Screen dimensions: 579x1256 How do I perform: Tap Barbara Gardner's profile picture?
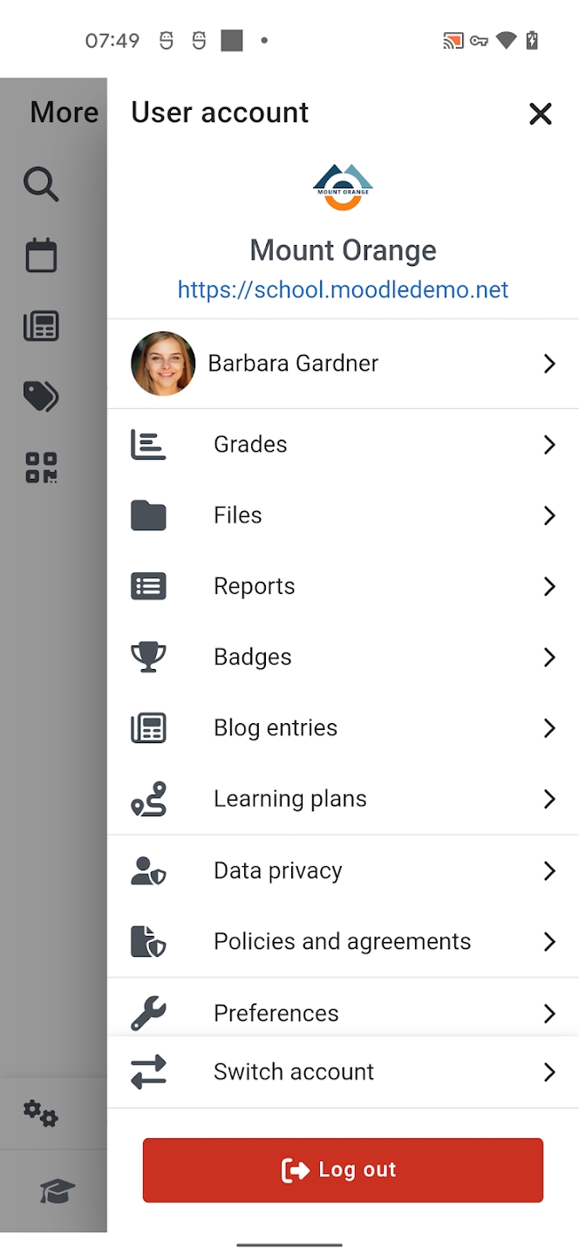pos(163,364)
